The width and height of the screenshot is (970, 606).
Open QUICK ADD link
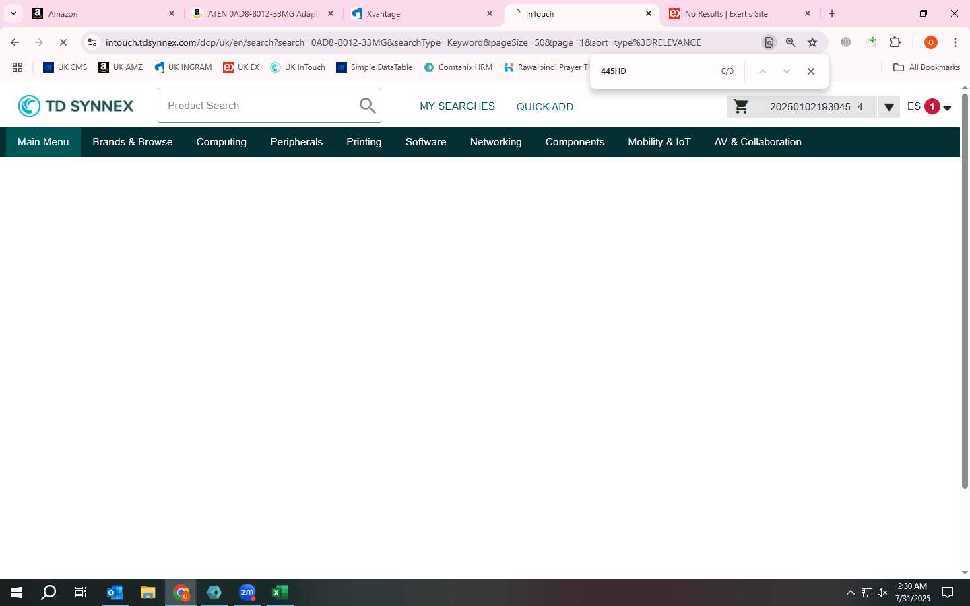545,106
